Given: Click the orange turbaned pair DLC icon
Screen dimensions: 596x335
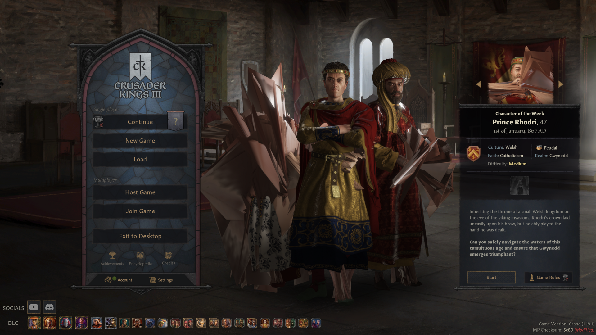Looking at the screenshot, I should (x=303, y=323).
